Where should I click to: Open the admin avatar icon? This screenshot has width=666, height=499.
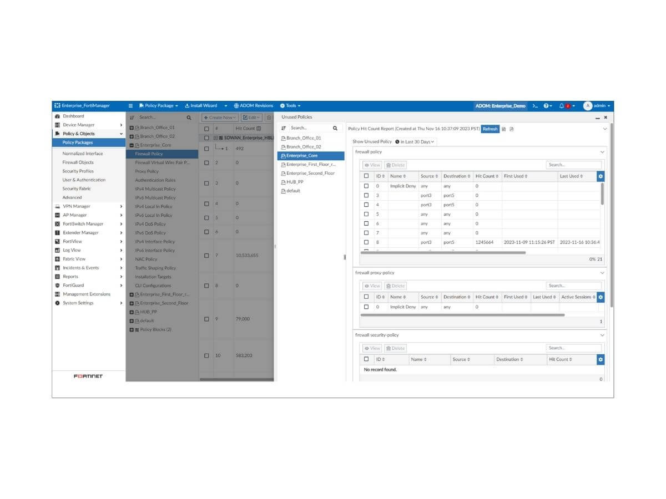click(x=588, y=105)
